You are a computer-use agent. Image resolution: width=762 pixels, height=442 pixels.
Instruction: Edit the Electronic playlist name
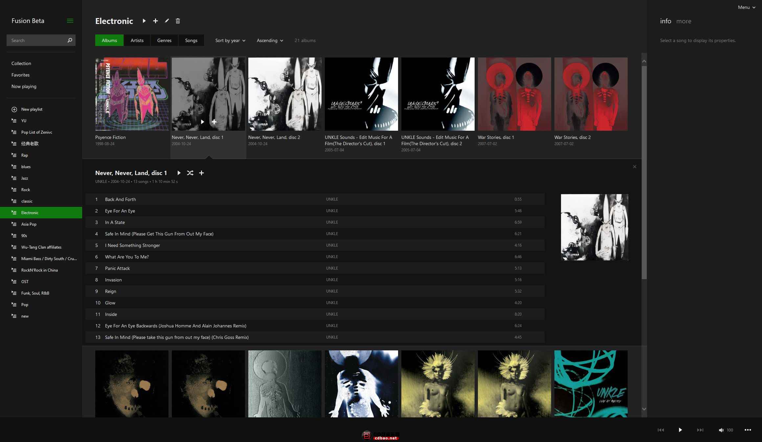click(167, 21)
